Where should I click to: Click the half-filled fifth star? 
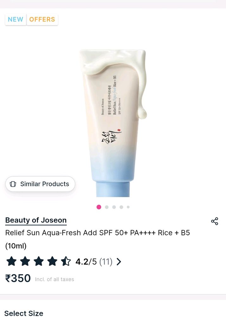(66, 261)
